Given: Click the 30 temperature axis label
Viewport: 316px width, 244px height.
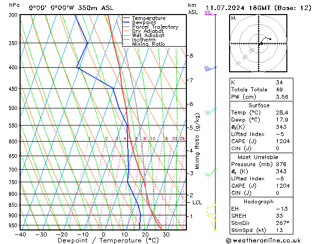Looking at the screenshot, I should (x=166, y=234).
